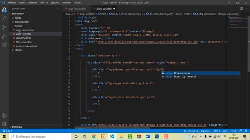The width and height of the screenshot is (250, 140).
Task: Open the Terminal menu
Action: [67, 3]
